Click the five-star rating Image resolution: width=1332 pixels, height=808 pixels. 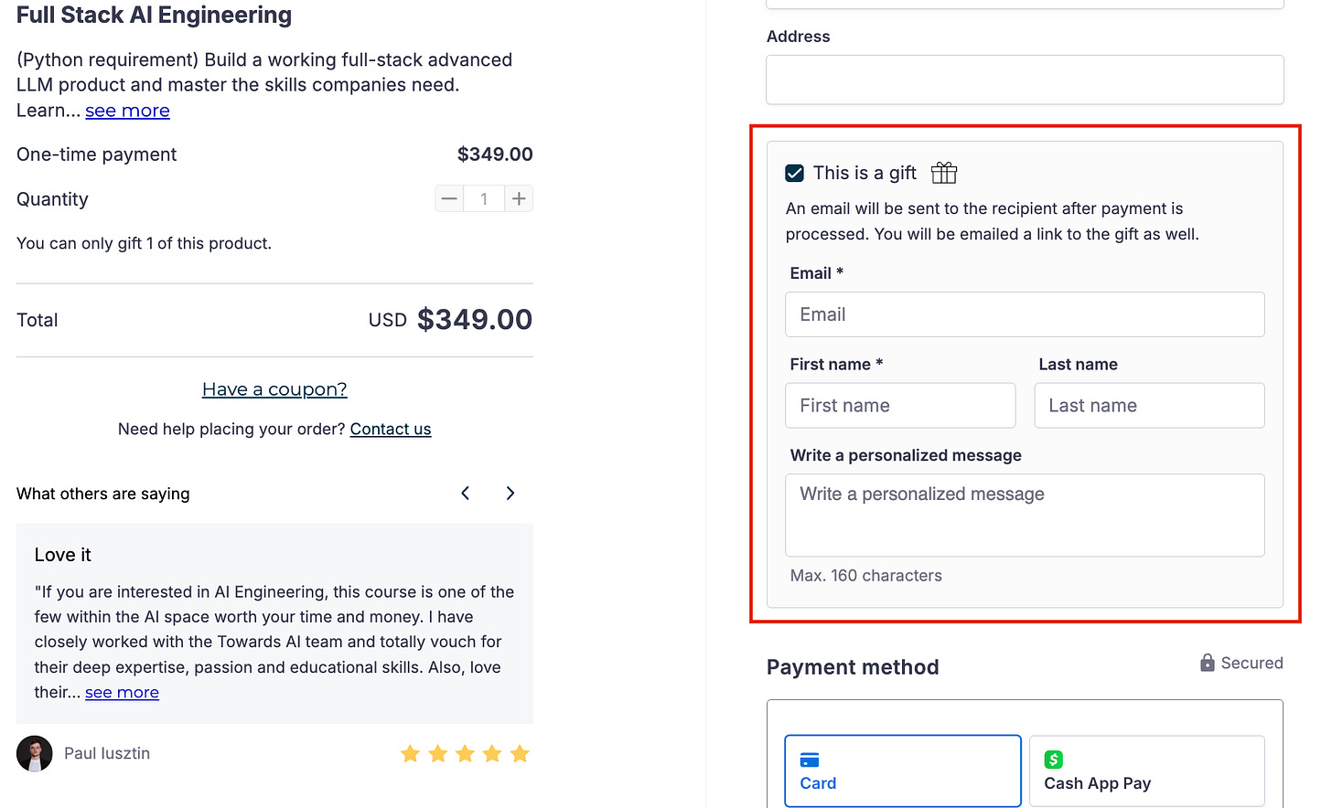(465, 753)
